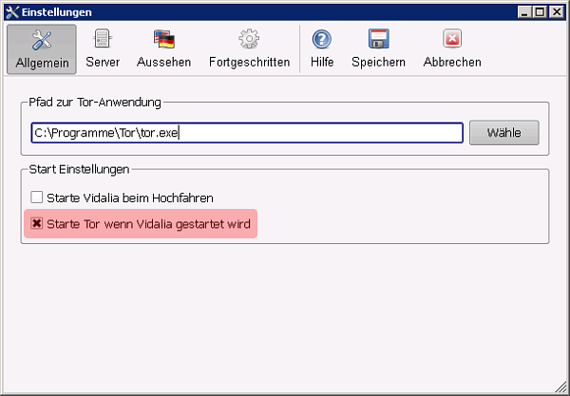Cancel changes with the Abbrechen icon
Viewport: 570px width, 396px height.
[452, 39]
